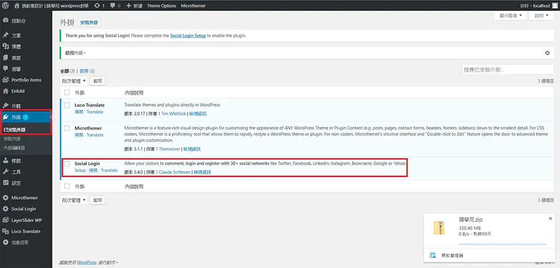This screenshot has width=560, height=268.
Task: Click the Add Plugin button beside page title
Action: [89, 22]
